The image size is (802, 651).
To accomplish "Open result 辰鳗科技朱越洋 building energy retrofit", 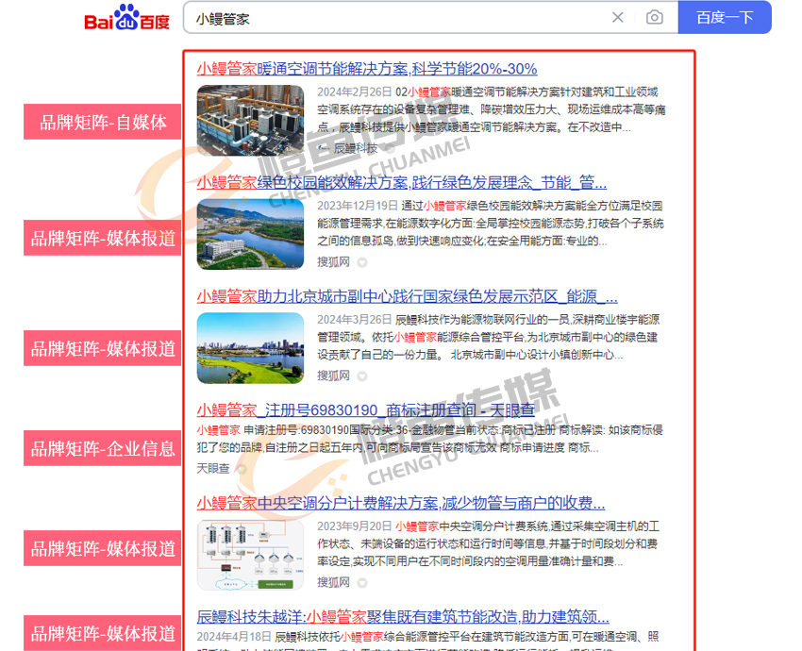I will pyautogui.click(x=403, y=617).
